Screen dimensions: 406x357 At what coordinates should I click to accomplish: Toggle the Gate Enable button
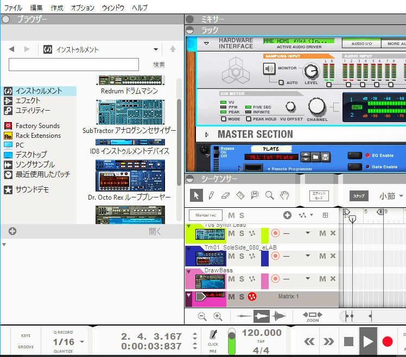(x=355, y=167)
